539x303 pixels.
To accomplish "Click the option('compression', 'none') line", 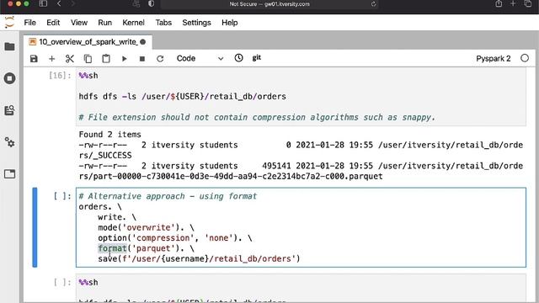I will 175,238.
